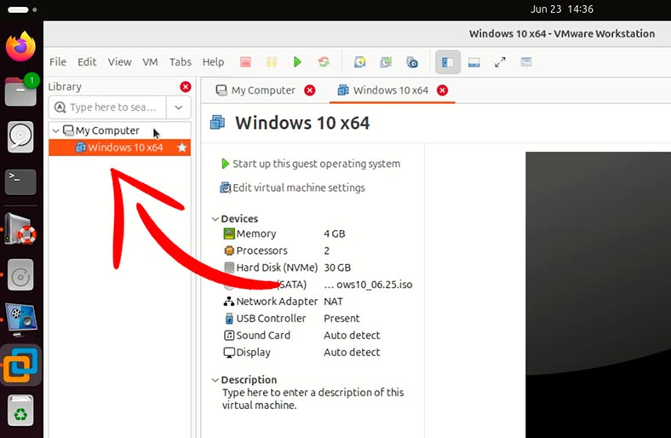Collapse the Description section

215,380
